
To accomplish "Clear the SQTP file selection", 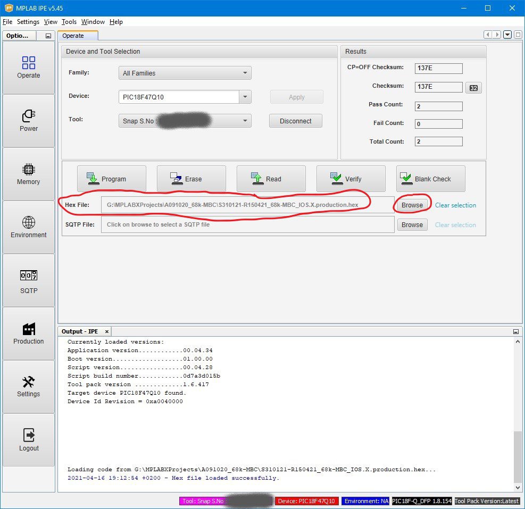I will point(455,225).
